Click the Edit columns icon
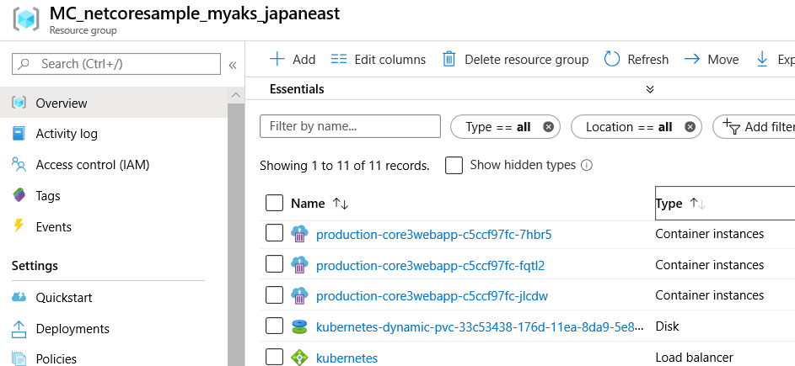The image size is (795, 366). [x=339, y=59]
